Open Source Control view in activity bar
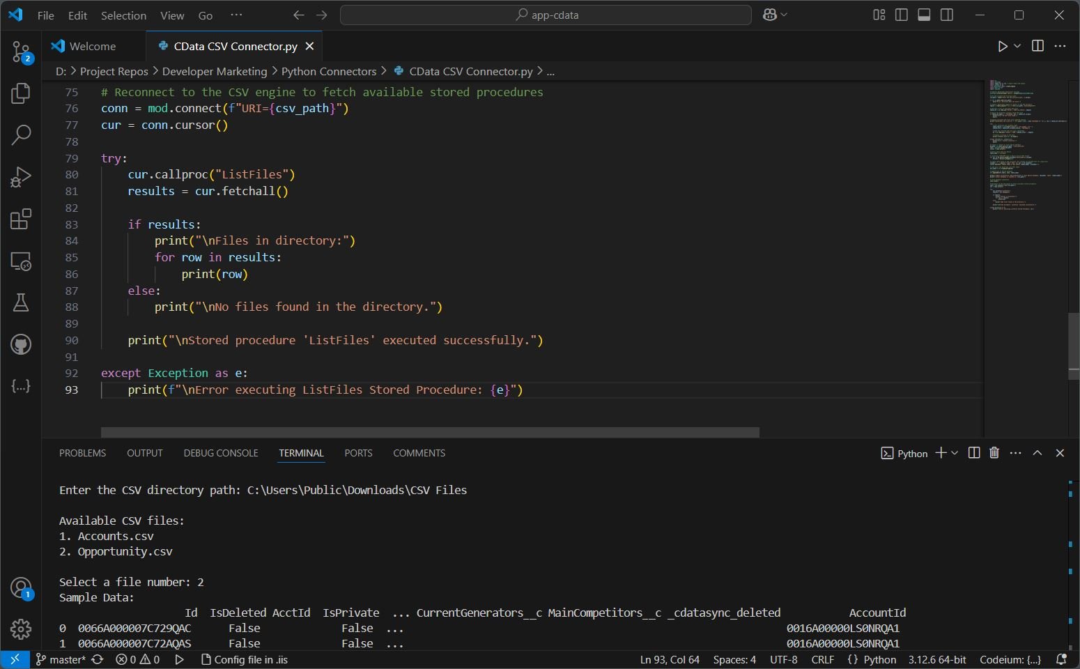The width and height of the screenshot is (1080, 669). point(21,52)
